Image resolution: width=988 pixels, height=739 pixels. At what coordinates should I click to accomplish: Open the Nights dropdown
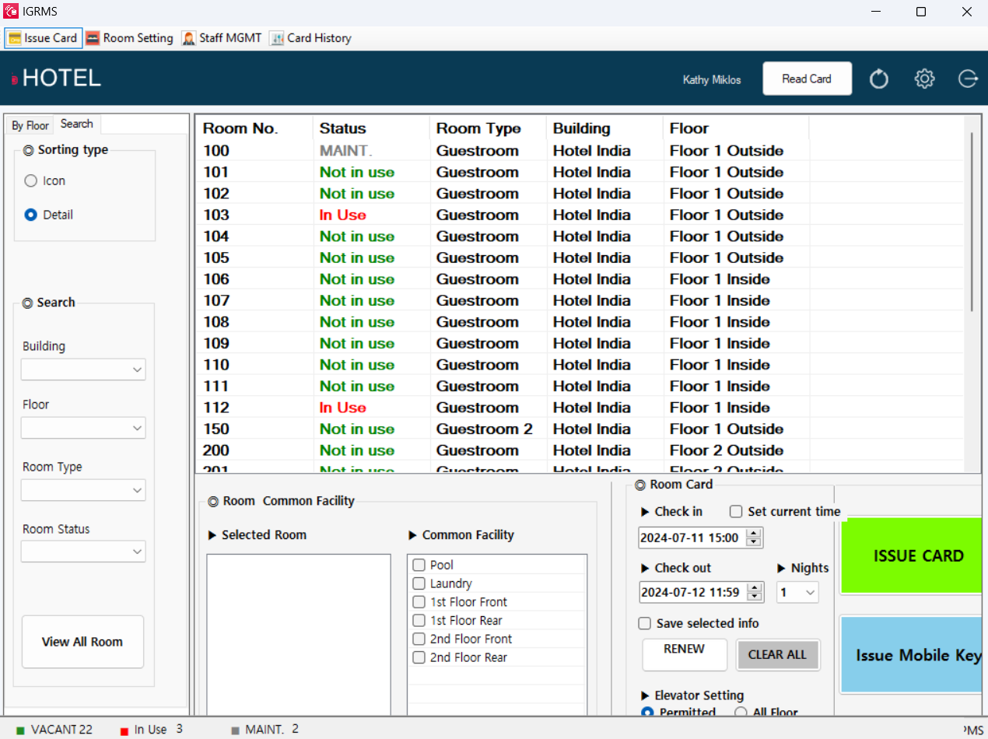(x=798, y=592)
